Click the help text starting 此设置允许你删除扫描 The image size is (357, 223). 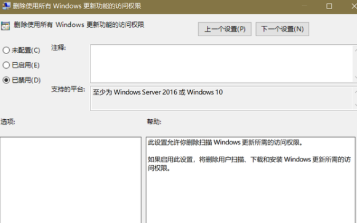(225, 143)
